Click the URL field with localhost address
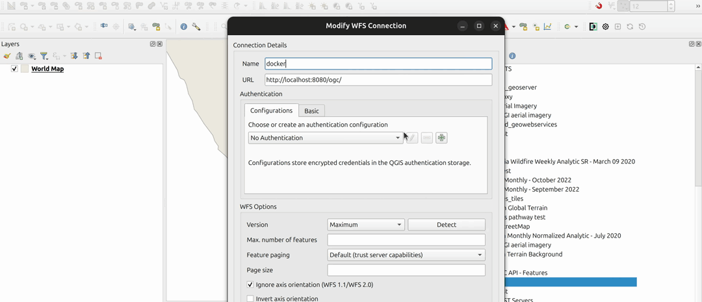 click(378, 80)
